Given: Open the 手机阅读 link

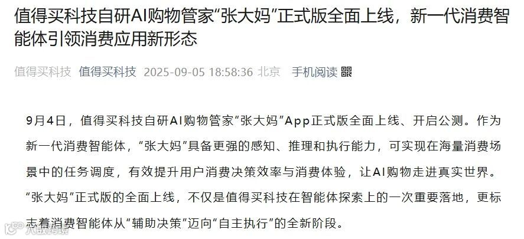Looking at the screenshot, I should point(314,72).
